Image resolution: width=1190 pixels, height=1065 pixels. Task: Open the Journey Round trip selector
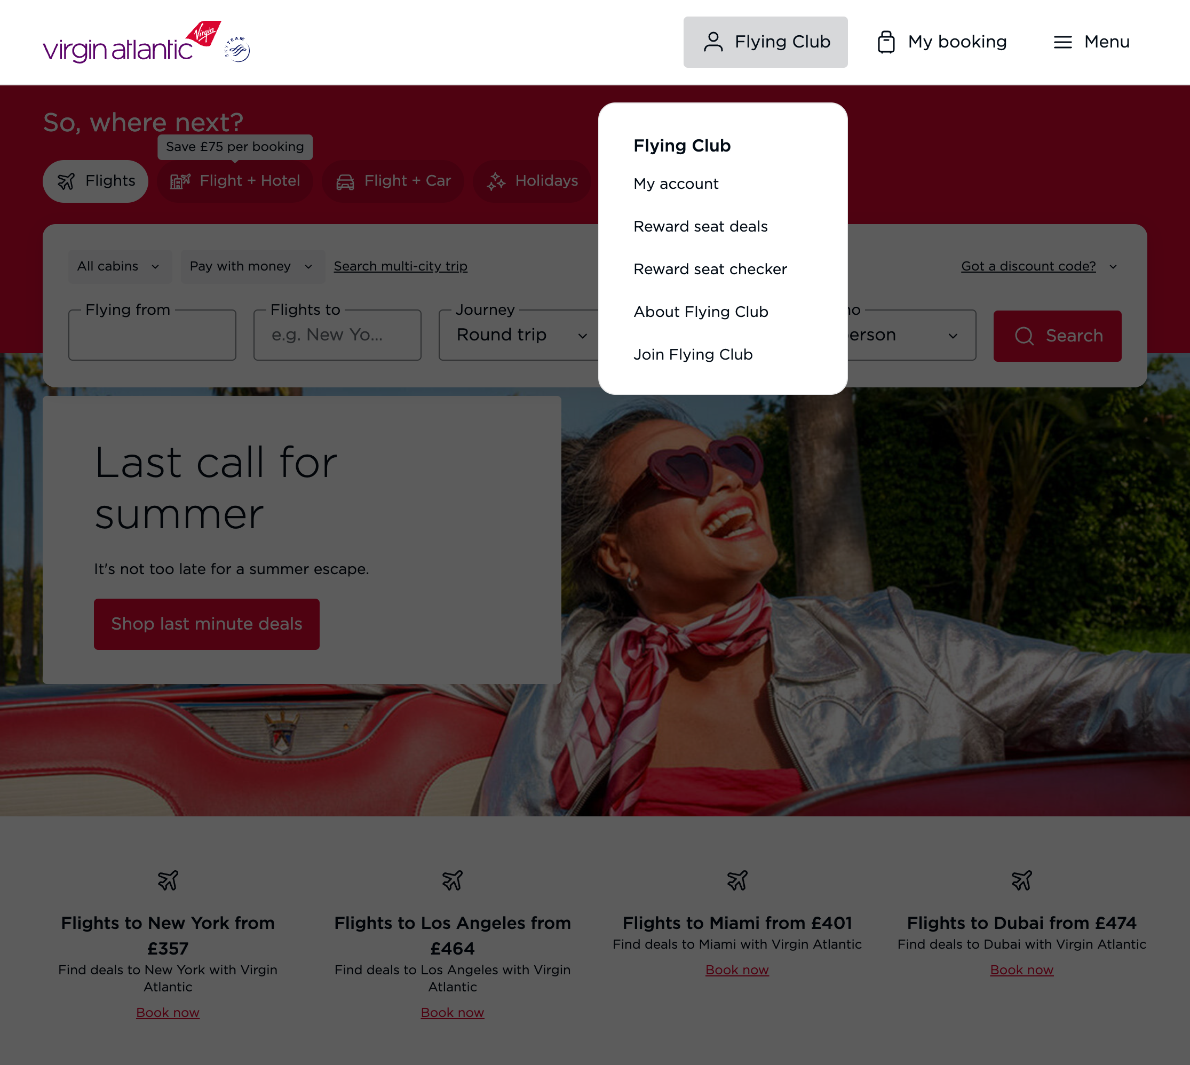tap(519, 335)
